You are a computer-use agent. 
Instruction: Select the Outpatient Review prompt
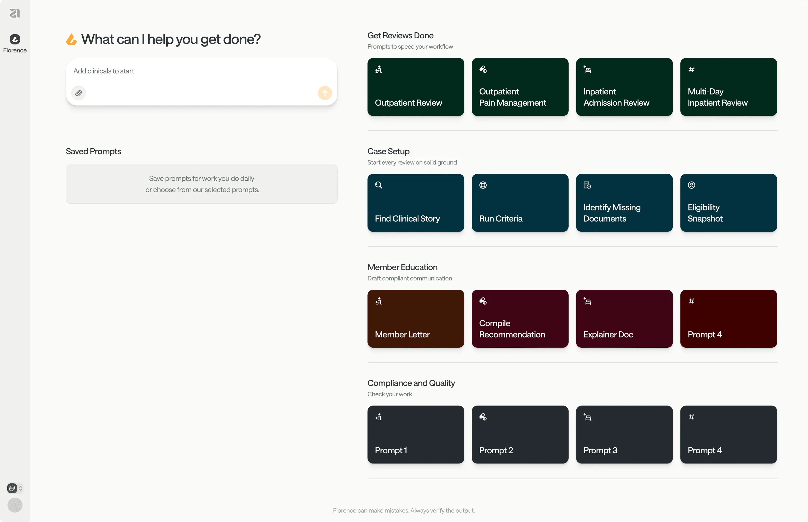tap(416, 87)
